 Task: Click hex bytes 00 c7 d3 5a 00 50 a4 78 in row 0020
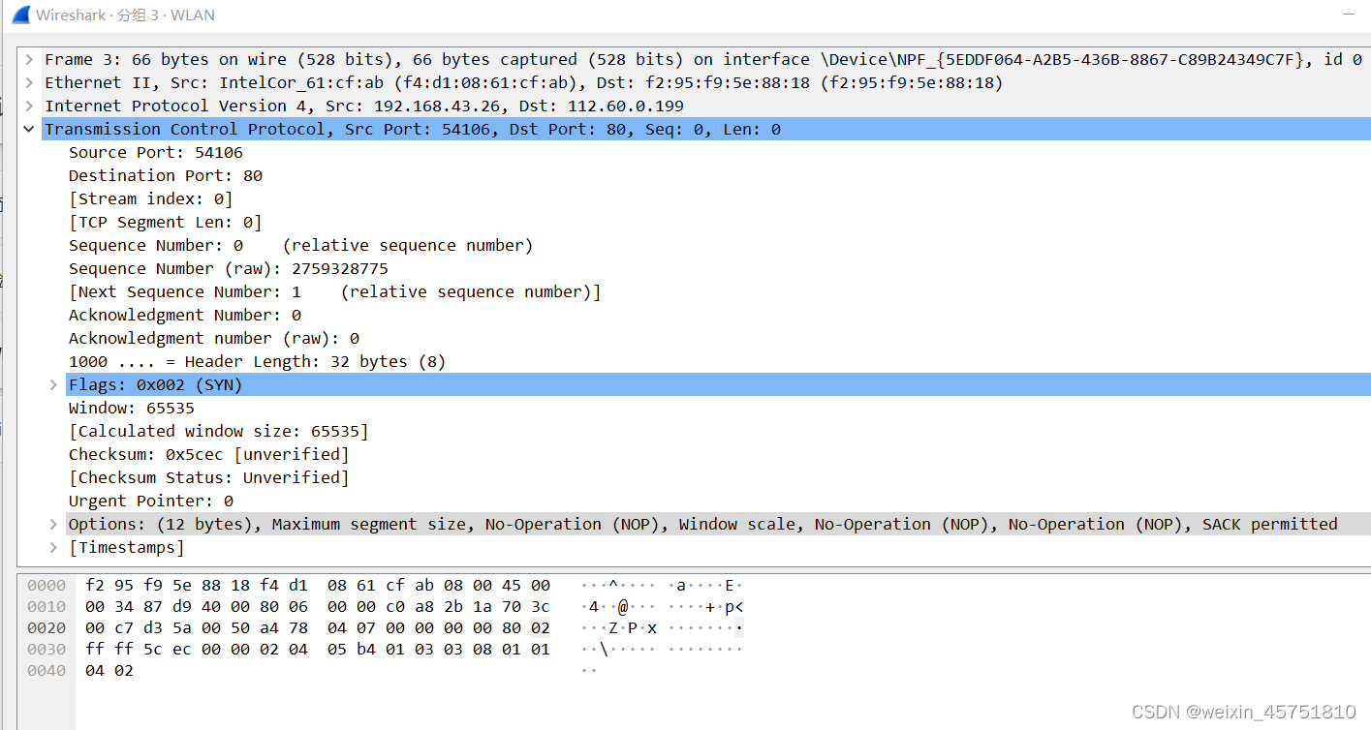197,627
